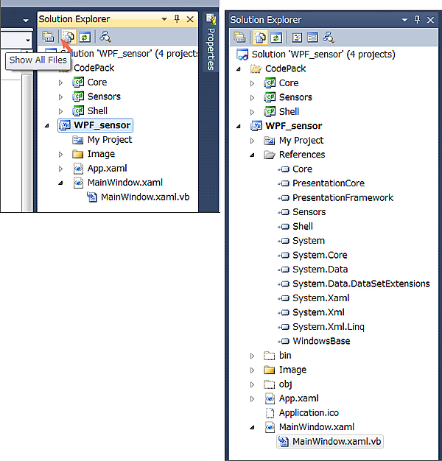Select System reference

[309, 241]
